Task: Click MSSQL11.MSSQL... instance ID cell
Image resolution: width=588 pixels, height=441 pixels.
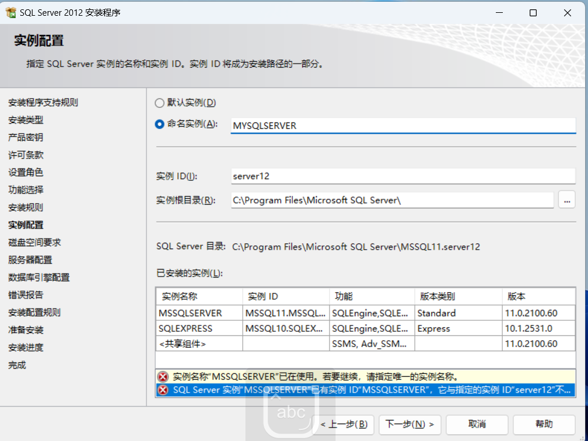Action: coord(286,313)
